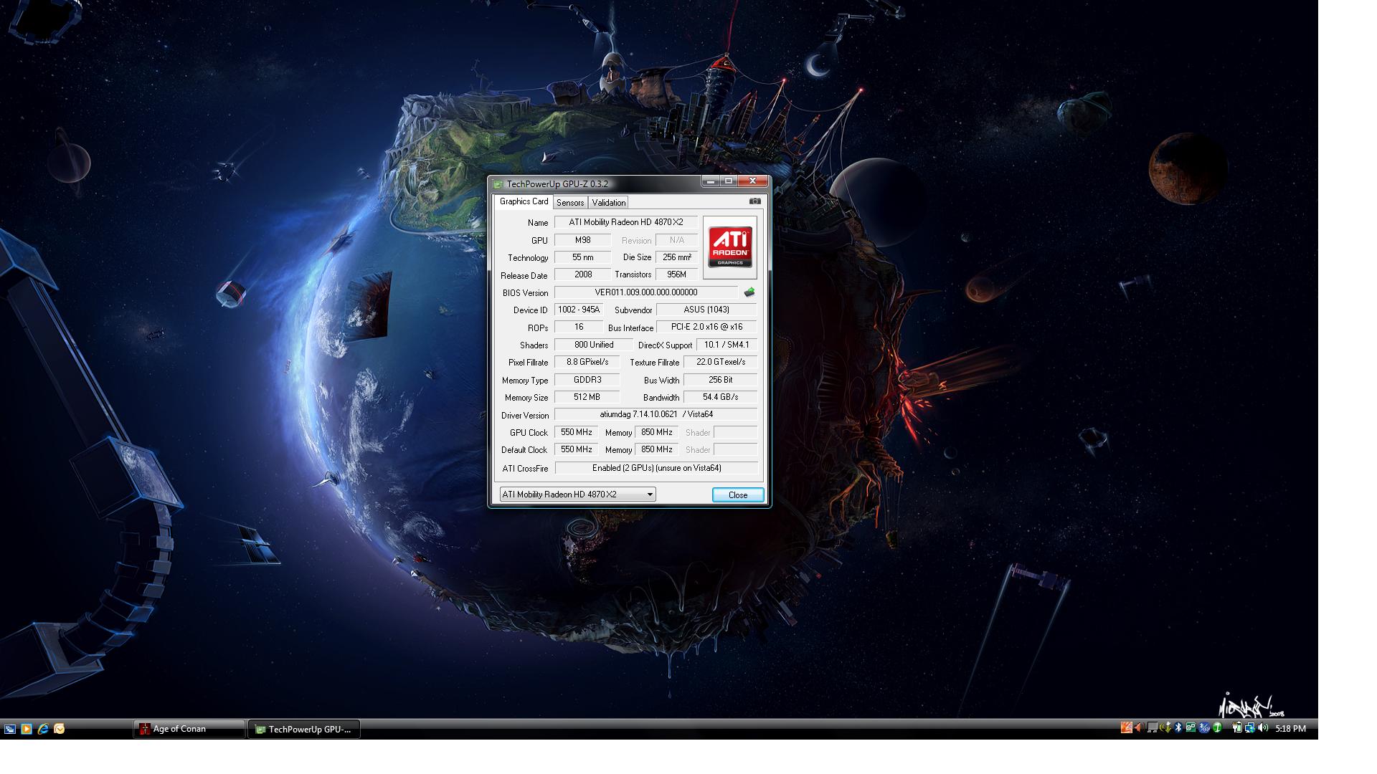Click the TechPowerUp GPU-Z taskbar button

pos(304,729)
